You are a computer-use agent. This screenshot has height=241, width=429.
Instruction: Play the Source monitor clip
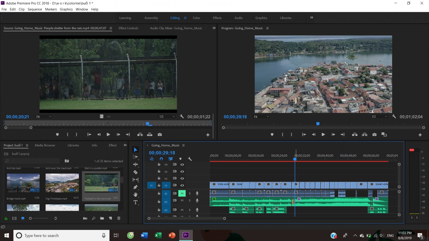108,134
